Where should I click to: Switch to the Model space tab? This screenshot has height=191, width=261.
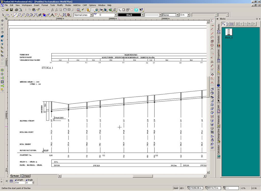click(x=15, y=176)
